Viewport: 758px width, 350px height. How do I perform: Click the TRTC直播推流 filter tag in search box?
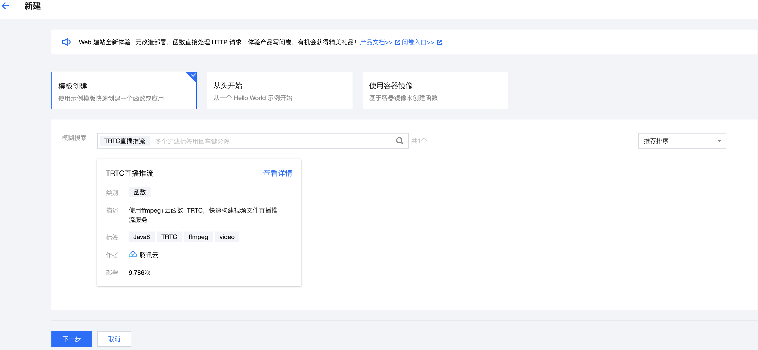tap(124, 141)
